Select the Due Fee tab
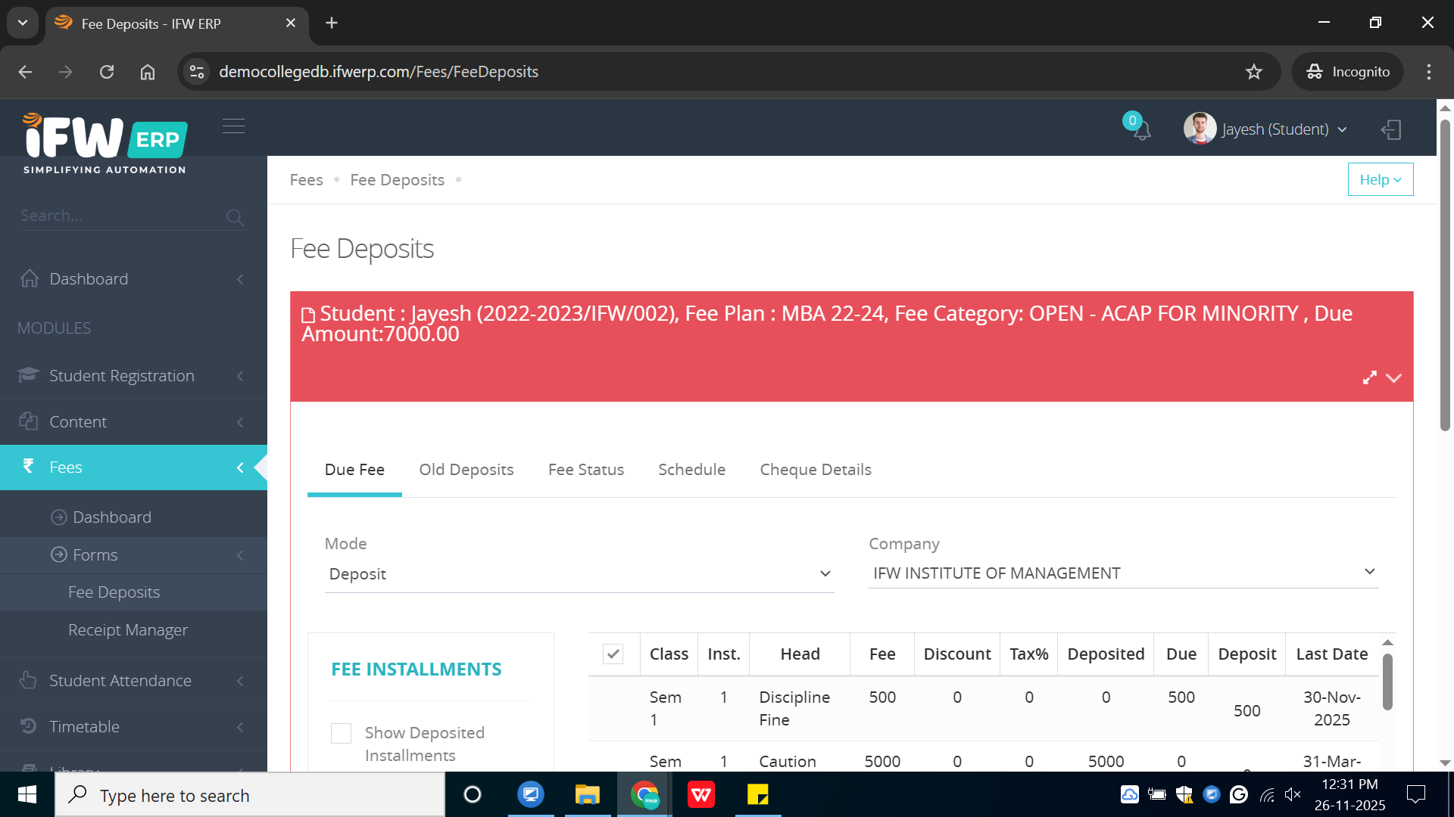 (354, 470)
